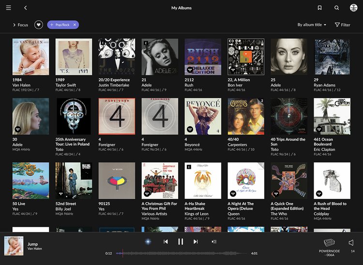Open the Coldplay artist link
The height and width of the screenshot is (265, 363).
(x=321, y=214)
